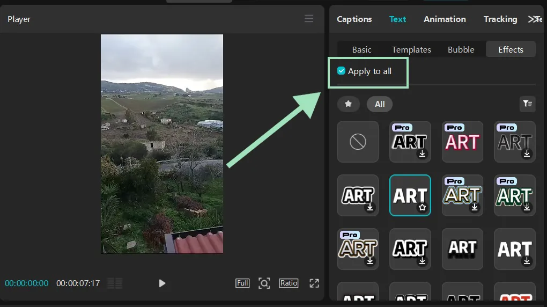Viewport: 547px width, 307px height.
Task: Pick the Pro green-outlined ART effect
Action: (x=515, y=195)
